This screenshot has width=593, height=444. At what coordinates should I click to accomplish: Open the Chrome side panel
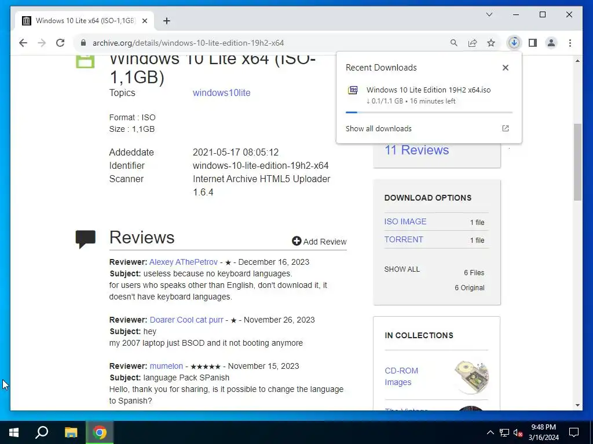[533, 43]
